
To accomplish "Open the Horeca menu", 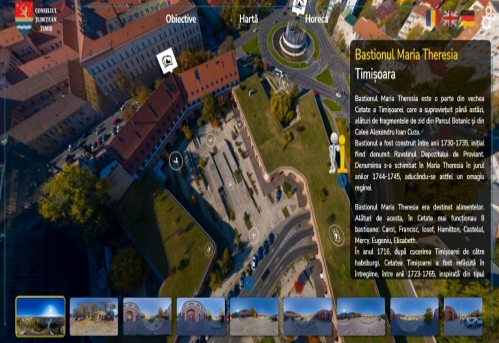I will 318,20.
